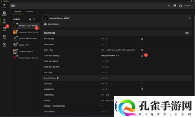The image size is (195, 117).
Task: Edit the DLSS model preset override setting
Action: click(142, 56)
